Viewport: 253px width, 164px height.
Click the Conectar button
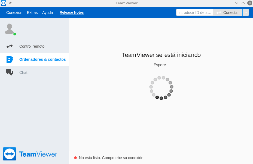[227, 13]
